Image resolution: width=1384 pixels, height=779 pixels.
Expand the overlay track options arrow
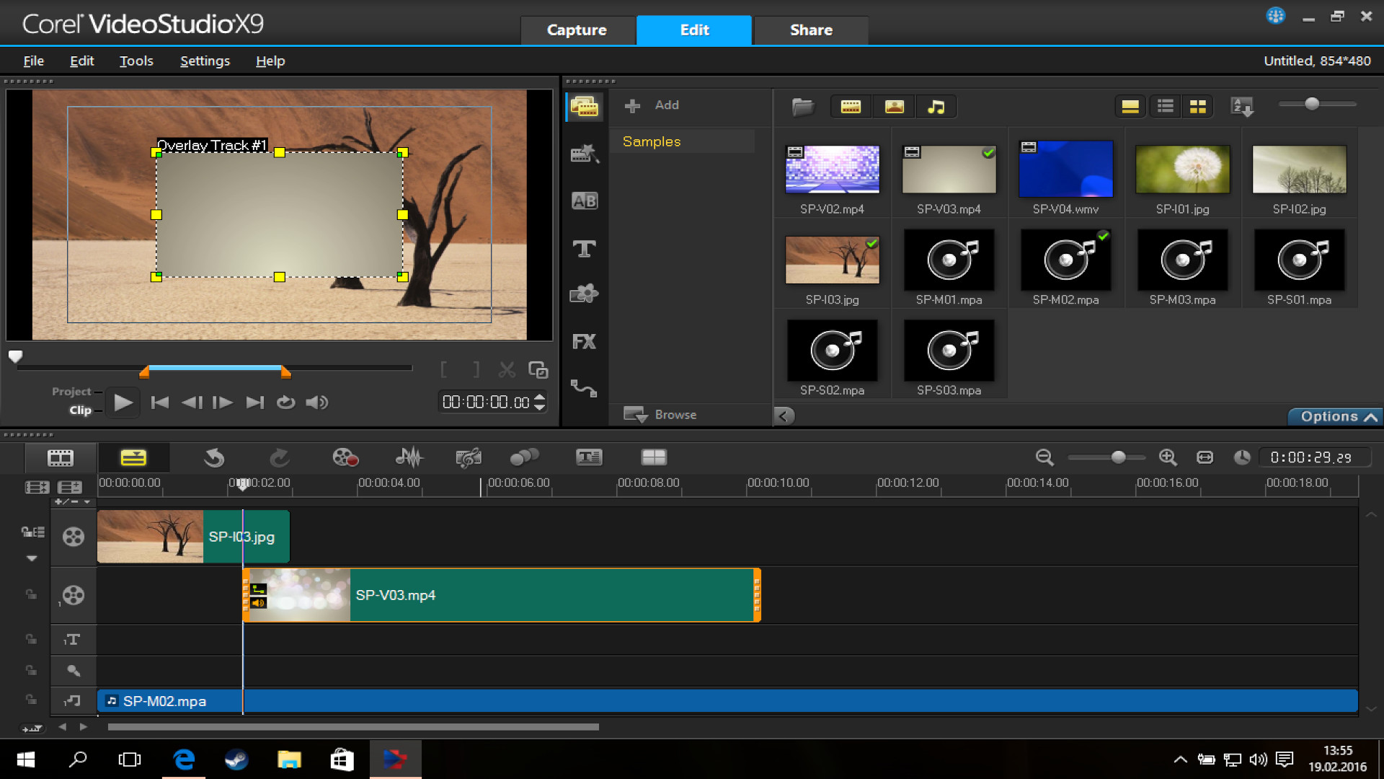[x=32, y=558]
